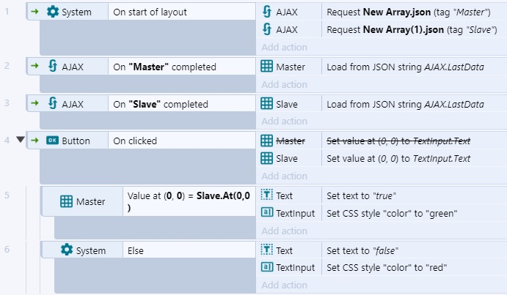Select the 'On "Master" completed' condition

164,67
